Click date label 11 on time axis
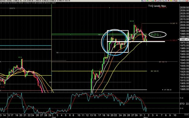Image resolution: width=189 pixels, height=118 pixels. point(83,115)
